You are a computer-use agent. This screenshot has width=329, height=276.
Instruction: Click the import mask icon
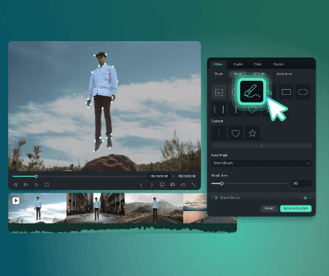(x=219, y=92)
